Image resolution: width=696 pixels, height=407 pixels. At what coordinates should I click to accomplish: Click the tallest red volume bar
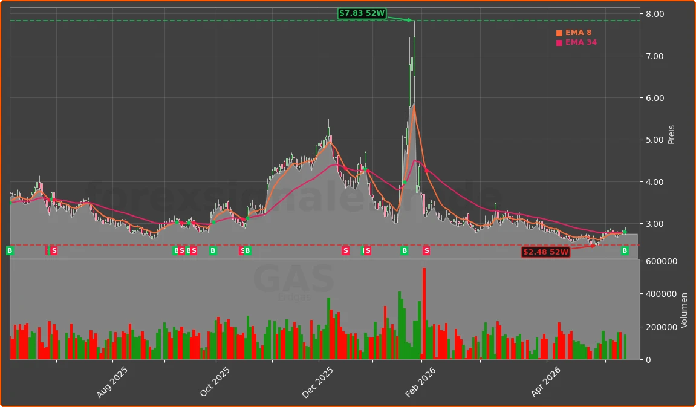424,314
